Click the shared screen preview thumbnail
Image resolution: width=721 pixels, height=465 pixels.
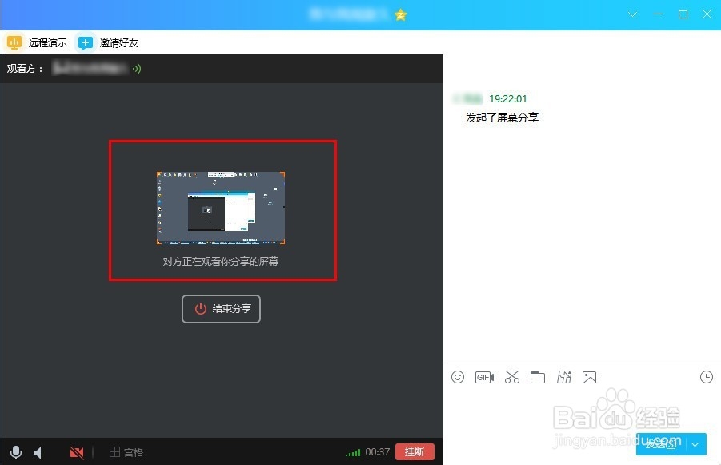pyautogui.click(x=222, y=208)
